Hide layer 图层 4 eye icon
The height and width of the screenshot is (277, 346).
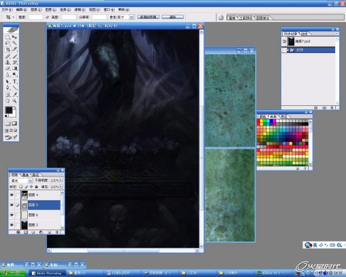click(x=12, y=195)
